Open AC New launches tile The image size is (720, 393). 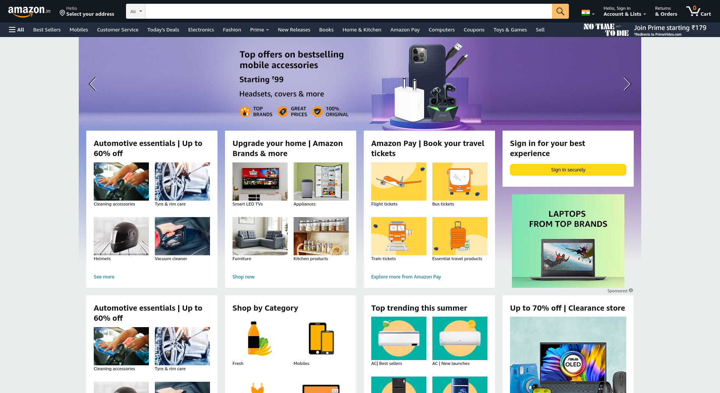460,338
